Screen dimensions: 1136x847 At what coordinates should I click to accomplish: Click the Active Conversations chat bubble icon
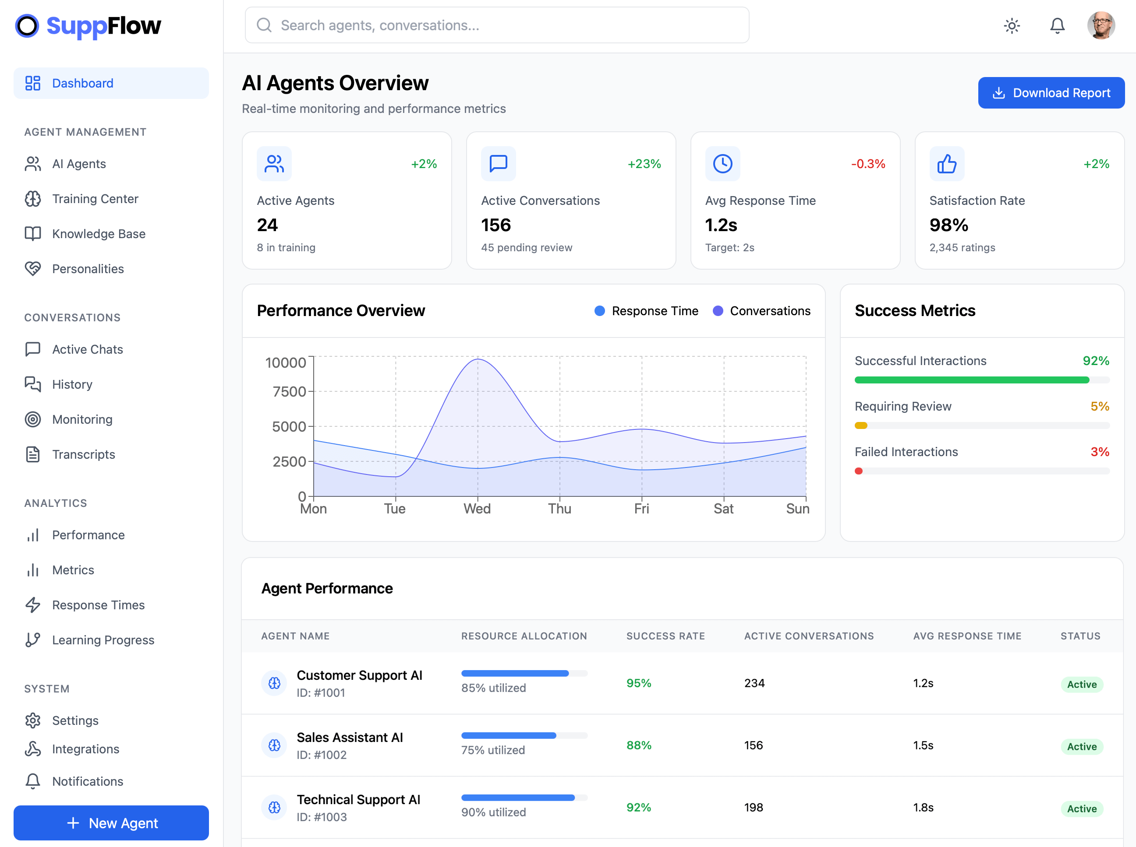498,164
